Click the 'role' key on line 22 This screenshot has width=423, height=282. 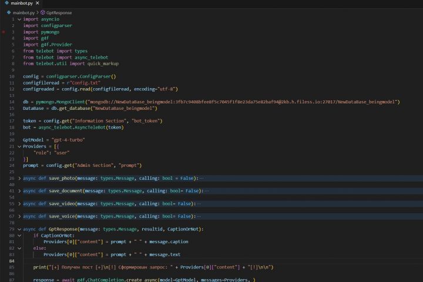41,153
